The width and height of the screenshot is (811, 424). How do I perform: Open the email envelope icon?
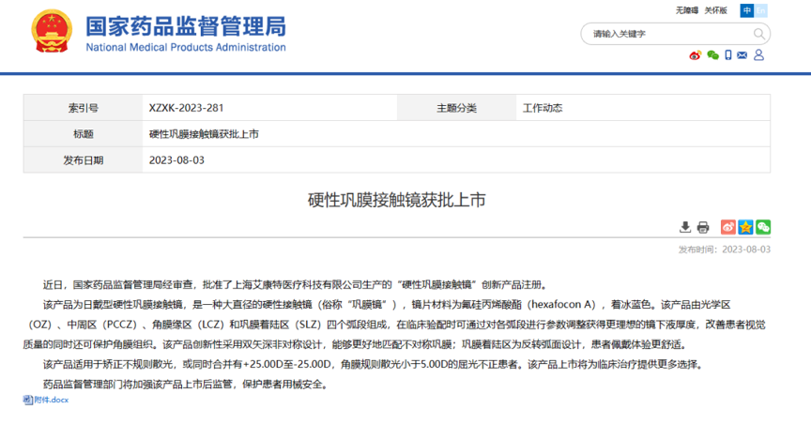(742, 54)
